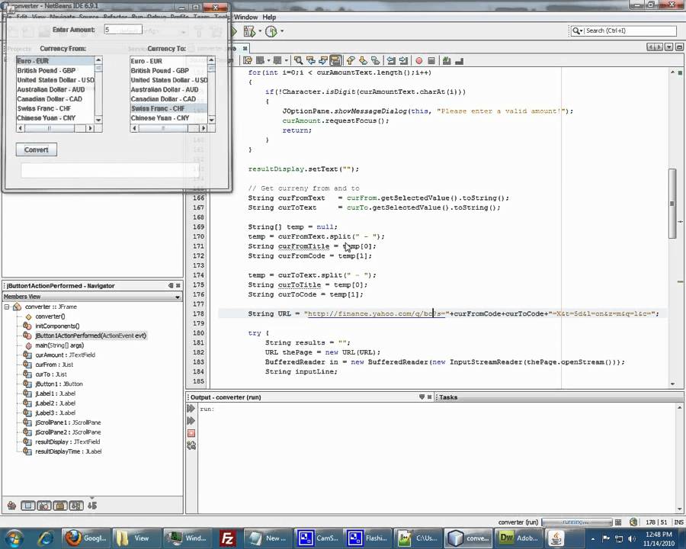This screenshot has height=549, width=686.
Task: Select Output - converter (run) tab
Action: pos(226,397)
